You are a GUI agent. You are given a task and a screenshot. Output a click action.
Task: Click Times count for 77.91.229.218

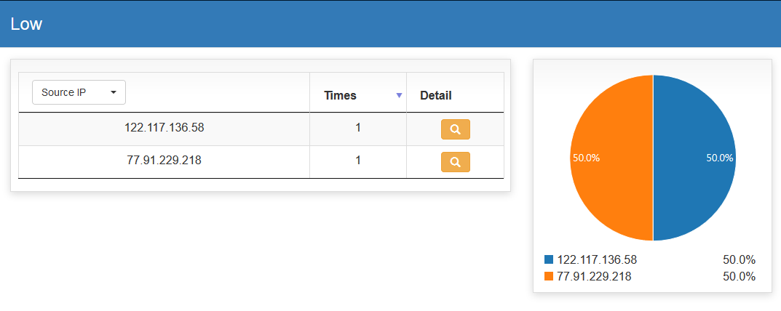[358, 161]
